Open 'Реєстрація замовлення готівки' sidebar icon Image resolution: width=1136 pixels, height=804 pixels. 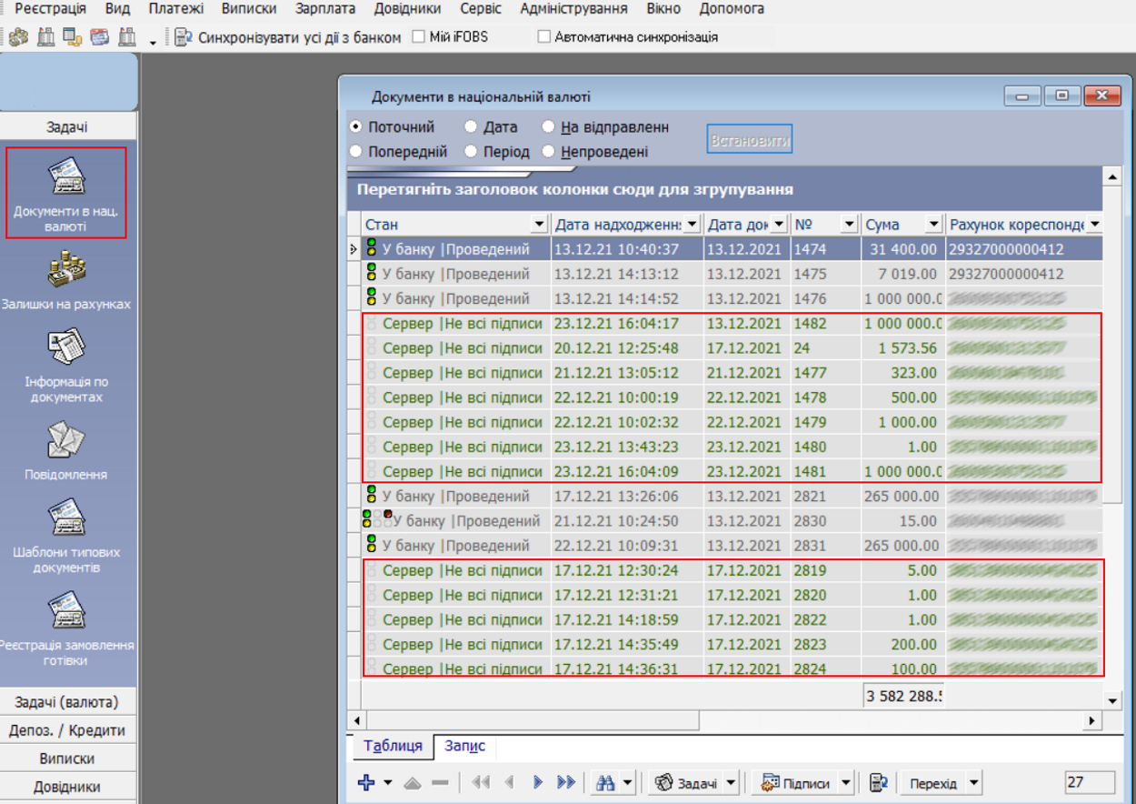(x=67, y=612)
